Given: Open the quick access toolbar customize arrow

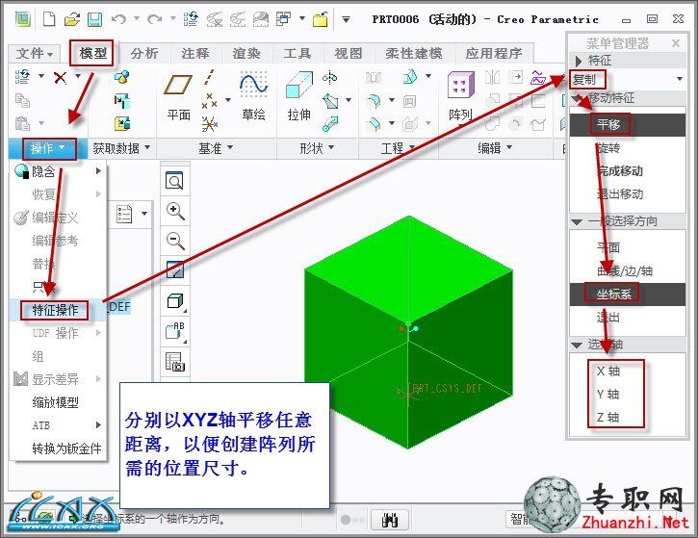Looking at the screenshot, I should 346,19.
